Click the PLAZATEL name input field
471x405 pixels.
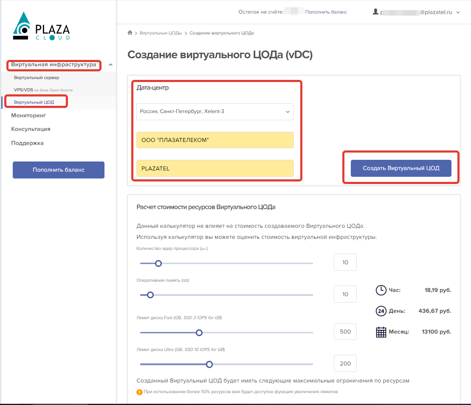215,168
